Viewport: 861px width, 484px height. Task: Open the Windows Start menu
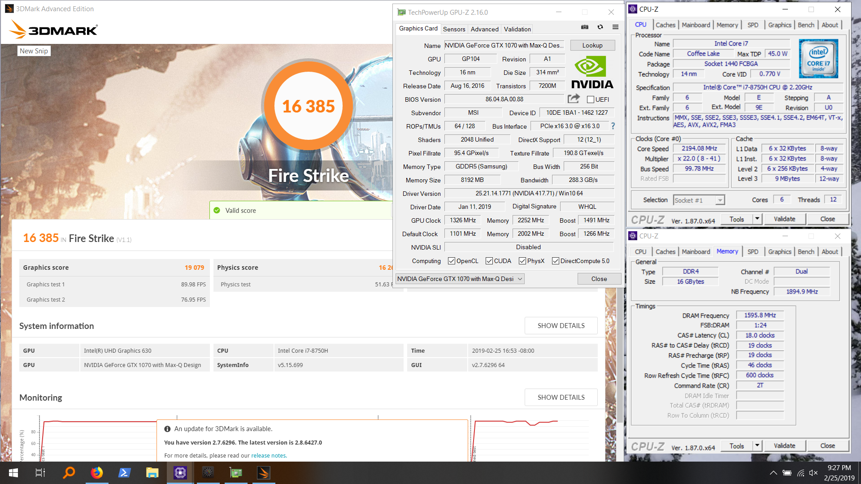[x=13, y=473]
